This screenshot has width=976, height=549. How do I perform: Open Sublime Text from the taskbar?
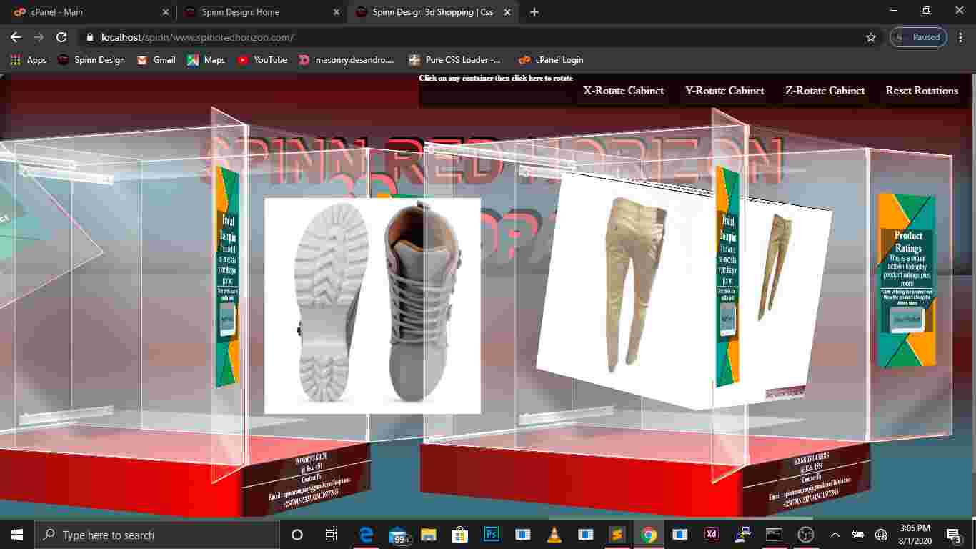617,535
